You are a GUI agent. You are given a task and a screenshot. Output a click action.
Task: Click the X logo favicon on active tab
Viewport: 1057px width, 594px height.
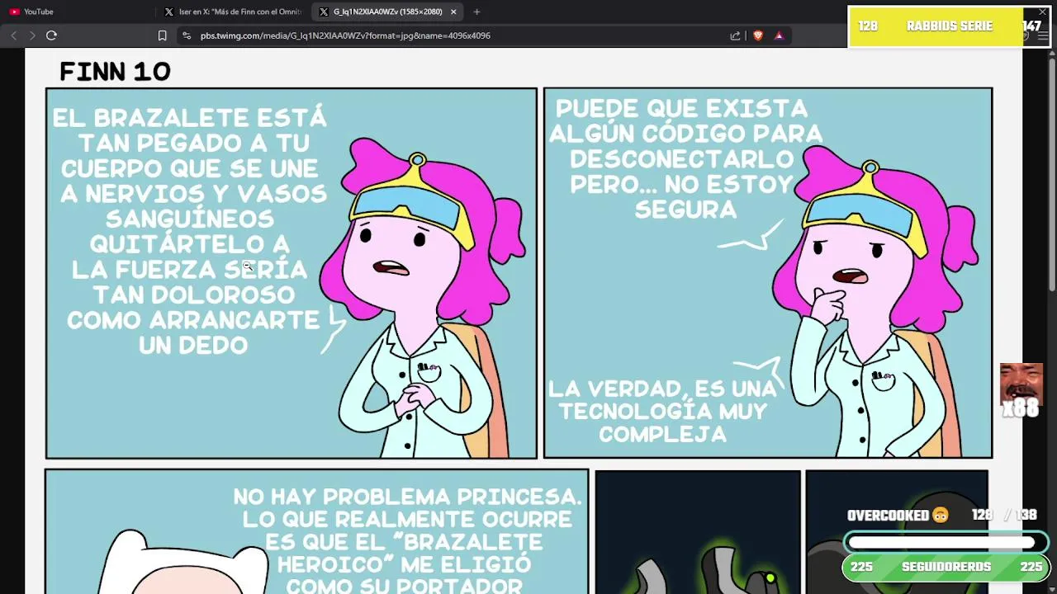pos(324,12)
